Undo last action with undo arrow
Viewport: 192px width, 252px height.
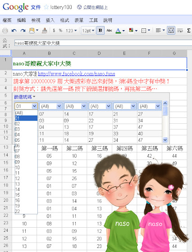[x=14, y=31]
